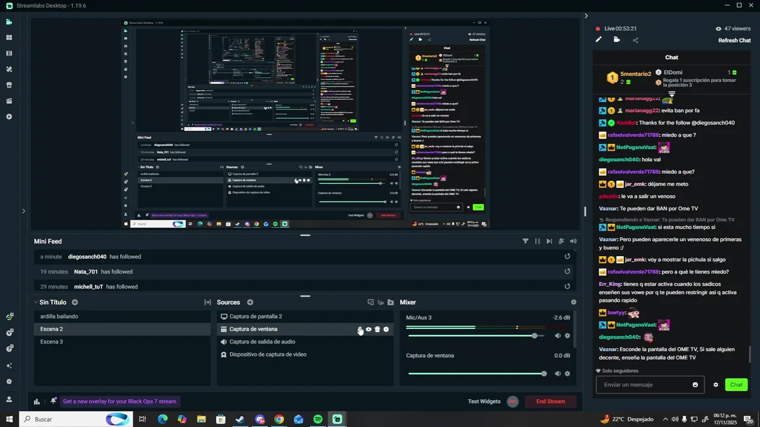Replay the Nata_701 follow alert
The height and width of the screenshot is (427, 760).
(567, 272)
